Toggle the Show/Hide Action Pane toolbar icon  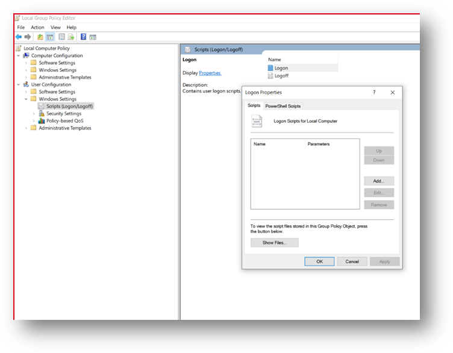93,37
